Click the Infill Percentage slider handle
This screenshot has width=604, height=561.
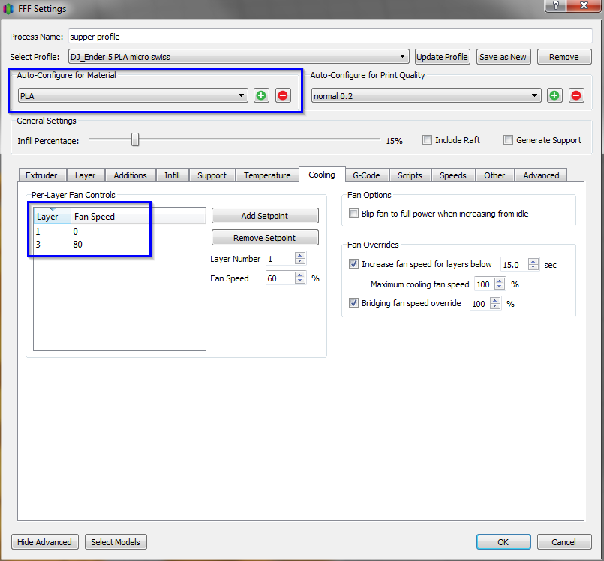click(x=135, y=139)
